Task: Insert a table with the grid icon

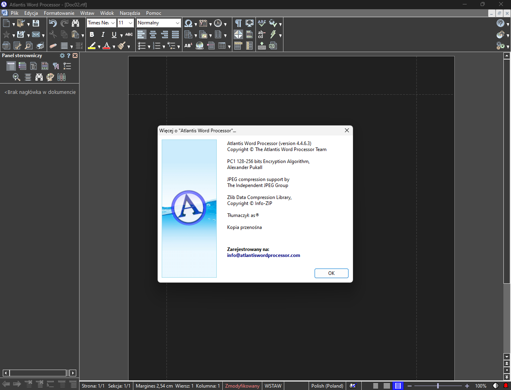Action: click(x=222, y=46)
